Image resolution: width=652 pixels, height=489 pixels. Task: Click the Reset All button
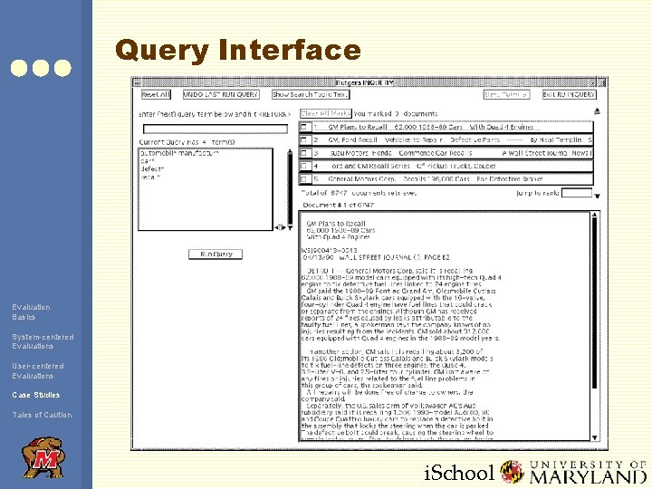click(x=156, y=95)
